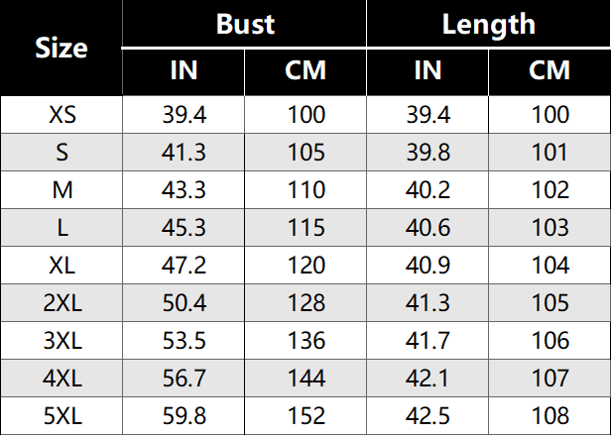Viewport: 612px width, 436px height.
Task: Select the Length header cell
Action: click(489, 24)
